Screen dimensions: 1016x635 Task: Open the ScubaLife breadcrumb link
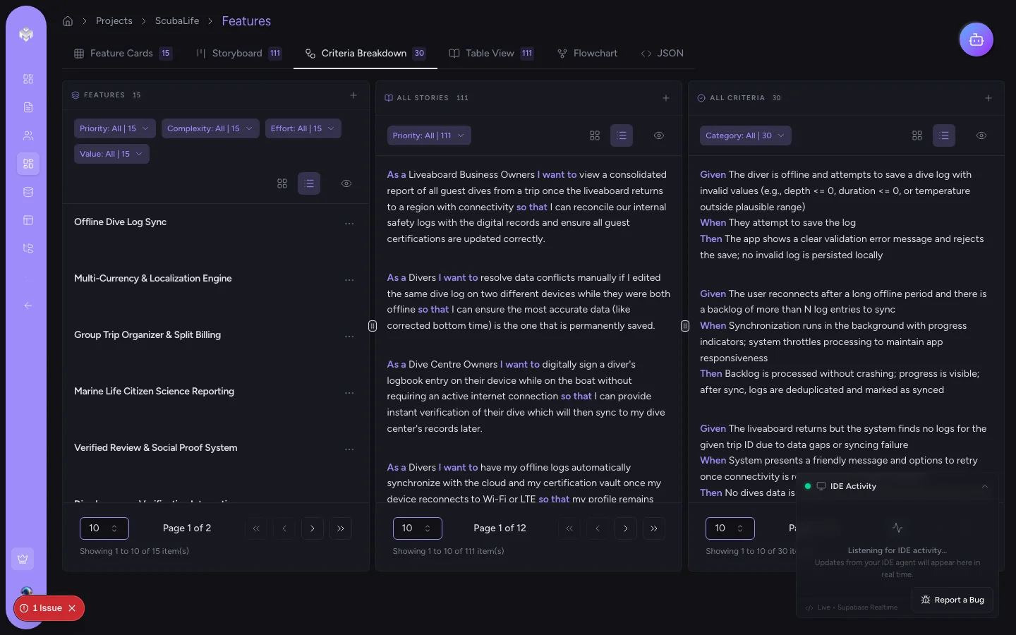tap(177, 21)
